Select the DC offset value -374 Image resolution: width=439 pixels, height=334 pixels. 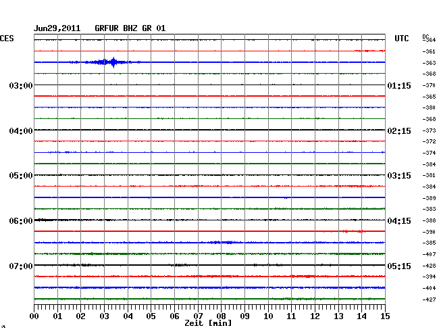point(429,153)
